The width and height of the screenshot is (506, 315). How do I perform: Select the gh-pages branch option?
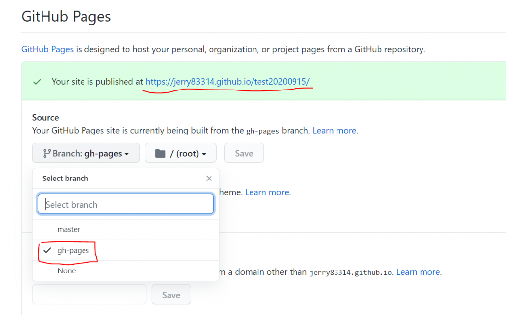pyautogui.click(x=73, y=250)
